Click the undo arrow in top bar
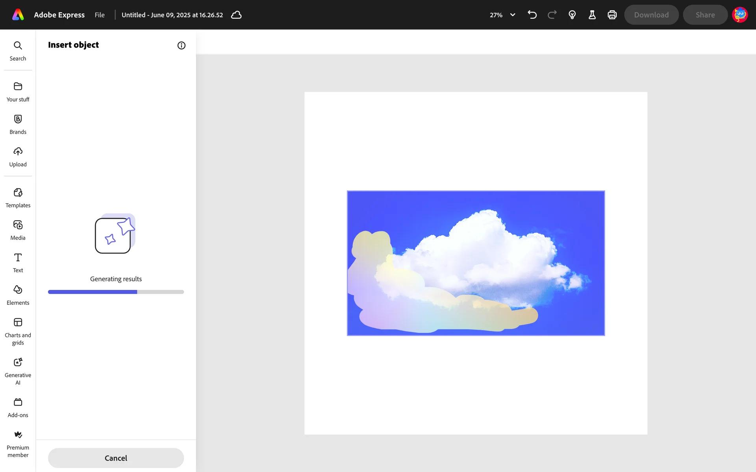Screen dimensions: 756x472 (532, 15)
